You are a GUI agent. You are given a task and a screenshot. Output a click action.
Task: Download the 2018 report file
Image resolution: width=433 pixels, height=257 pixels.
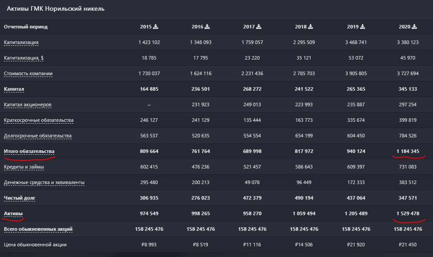tap(310, 27)
